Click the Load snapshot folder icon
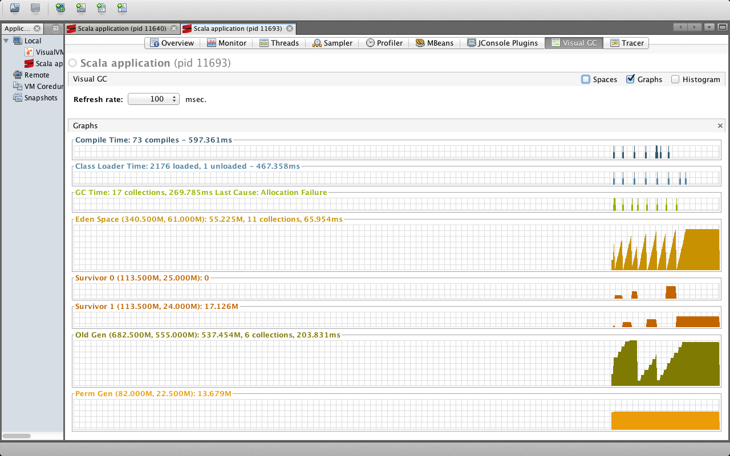 pyautogui.click(x=15, y=8)
